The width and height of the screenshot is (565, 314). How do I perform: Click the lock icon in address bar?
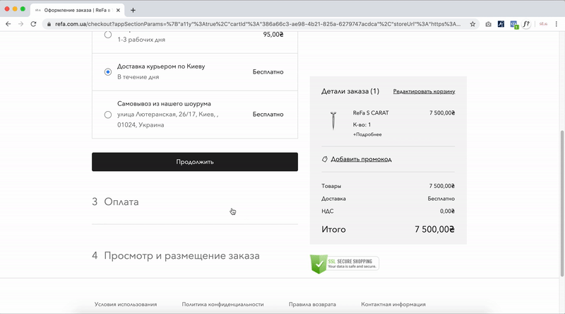click(x=49, y=24)
